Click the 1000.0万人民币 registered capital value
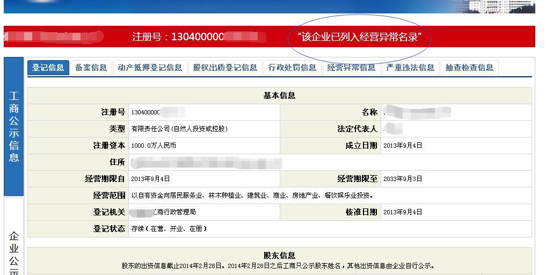This screenshot has width=553, height=275. [154, 146]
